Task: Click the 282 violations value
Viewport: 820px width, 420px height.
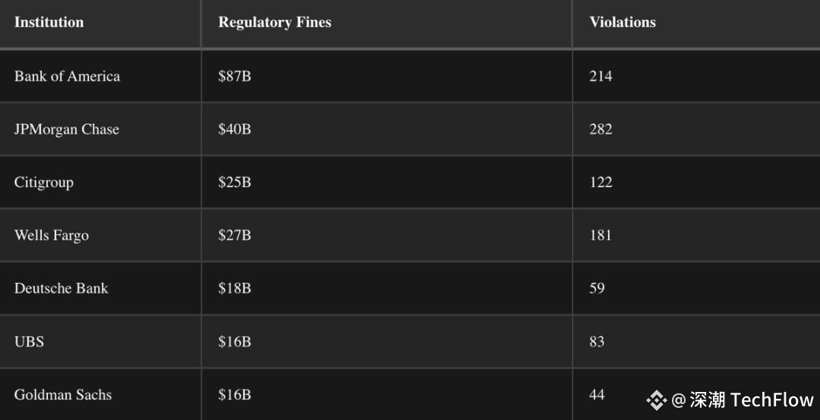Action: tap(601, 130)
